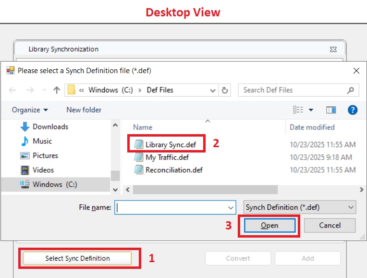Image resolution: width=367 pixels, height=278 pixels.
Task: Select Windows (C:) in navigation pane
Action: coord(55,185)
